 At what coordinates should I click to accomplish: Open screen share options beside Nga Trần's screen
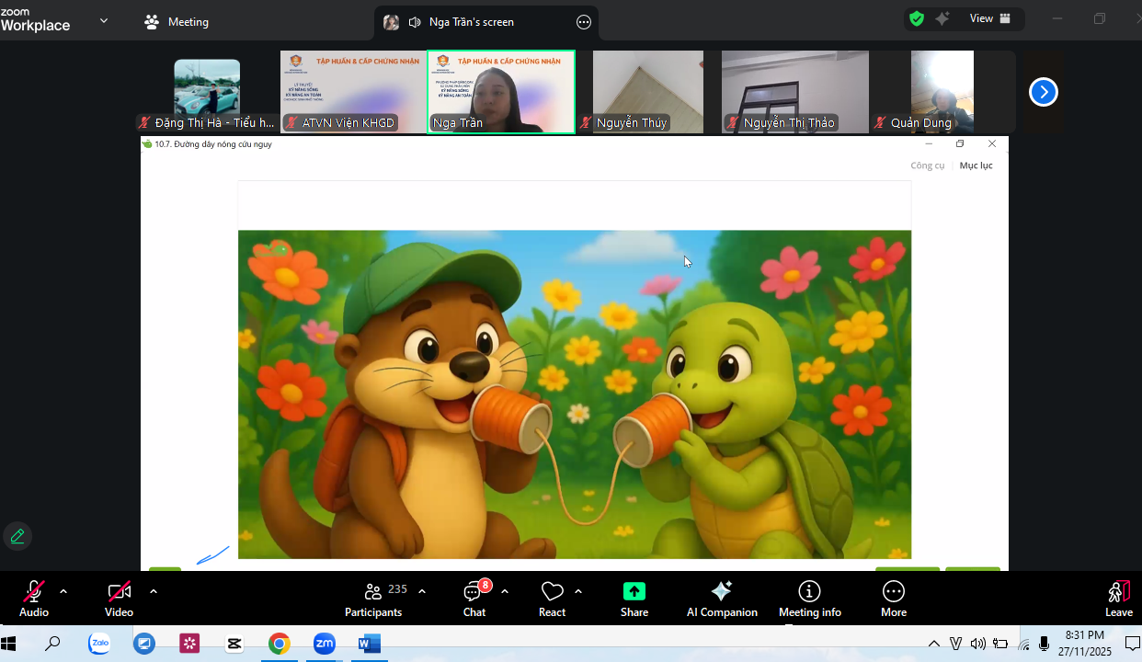pyautogui.click(x=583, y=22)
